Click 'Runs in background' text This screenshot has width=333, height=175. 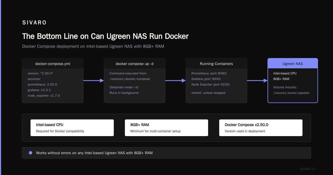(124, 93)
